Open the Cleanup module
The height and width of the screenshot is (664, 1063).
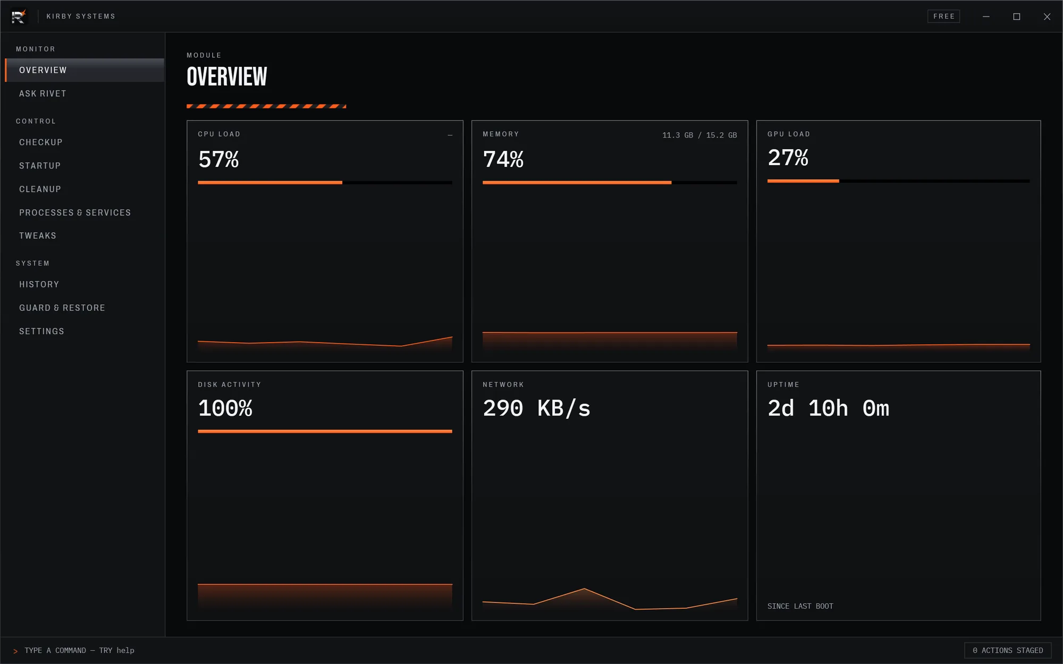point(85,189)
